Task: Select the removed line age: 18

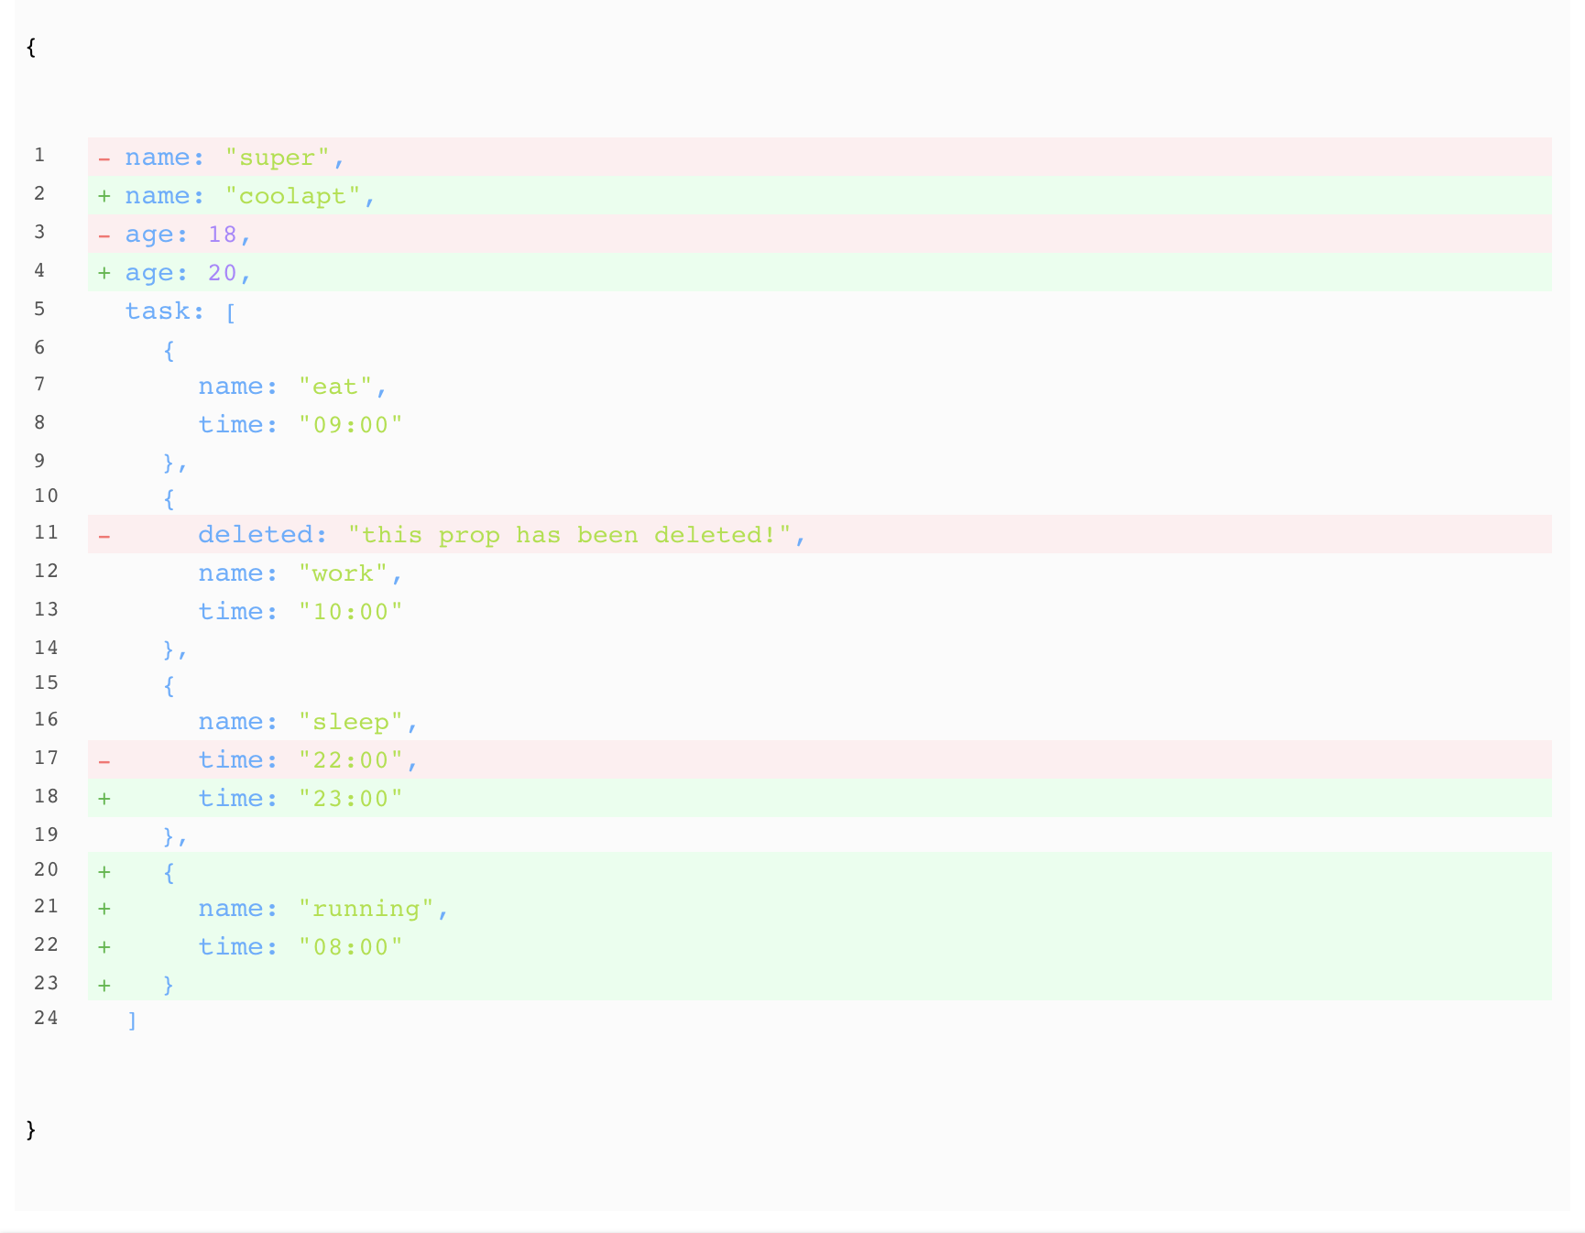Action: pos(819,234)
